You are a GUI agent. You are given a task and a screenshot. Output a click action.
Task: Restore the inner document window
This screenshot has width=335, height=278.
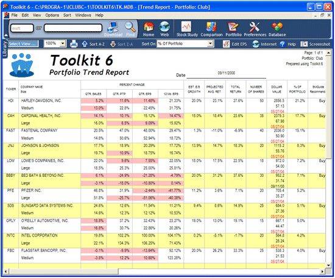tap(322, 15)
